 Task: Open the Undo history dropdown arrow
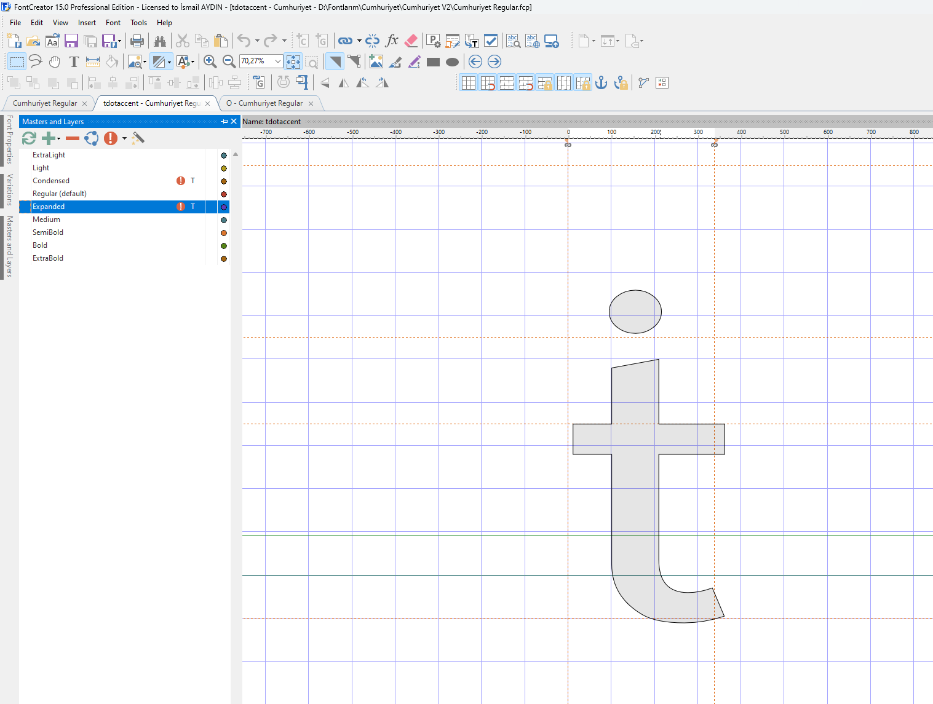pyautogui.click(x=257, y=41)
